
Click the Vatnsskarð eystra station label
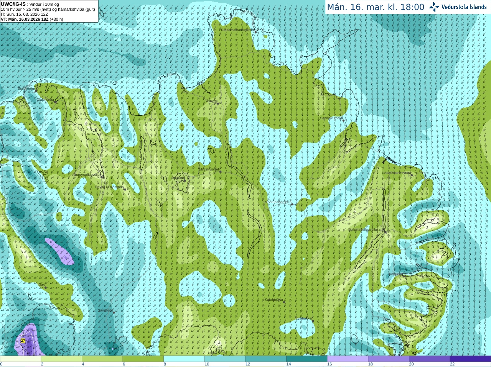click(397, 173)
